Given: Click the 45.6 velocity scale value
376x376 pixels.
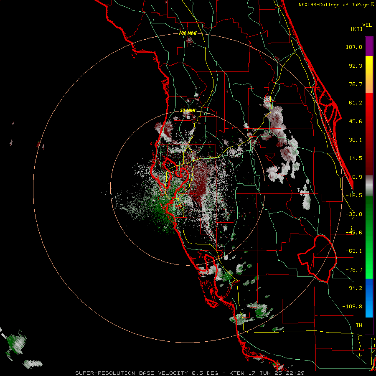Looking at the screenshot, I should (x=356, y=121).
